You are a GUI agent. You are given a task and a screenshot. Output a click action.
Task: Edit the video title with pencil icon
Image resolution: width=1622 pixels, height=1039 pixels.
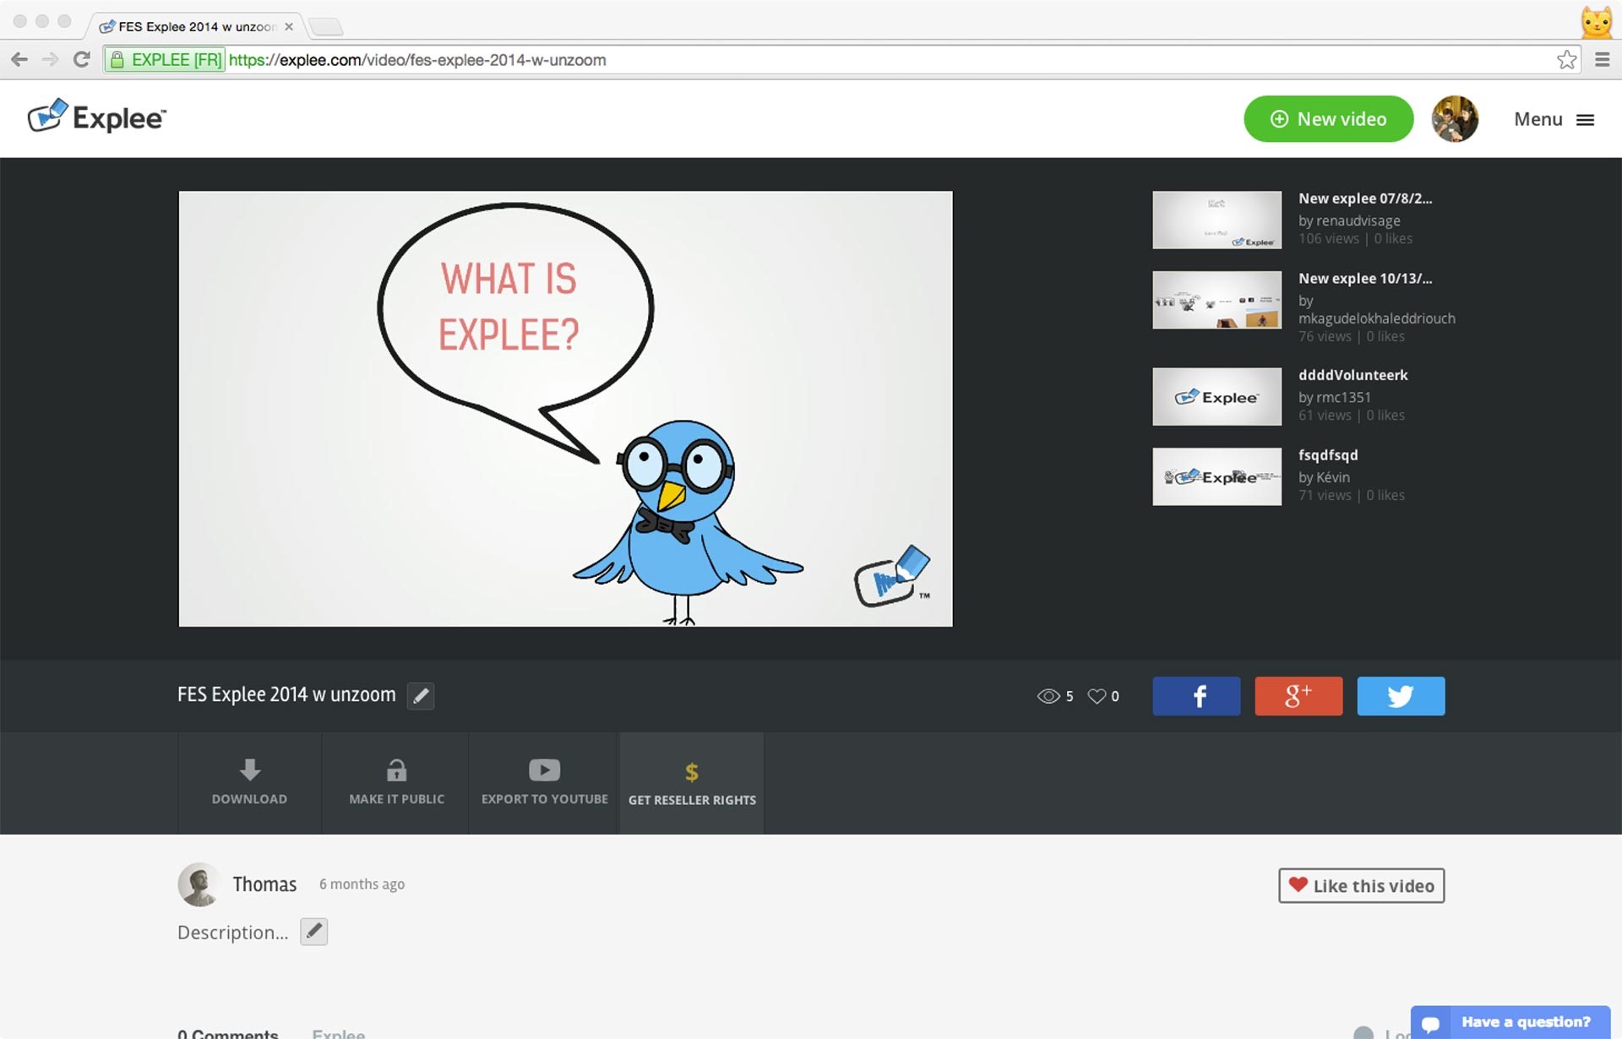[x=421, y=696]
